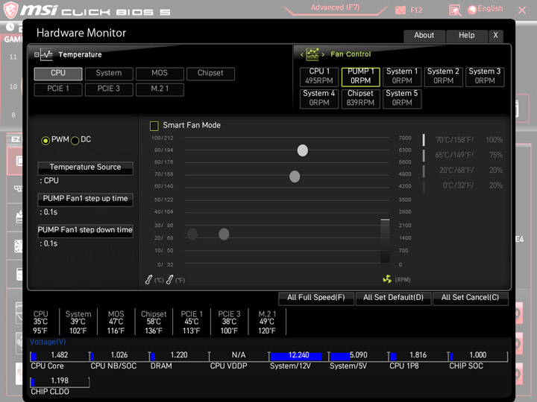The width and height of the screenshot is (537, 402).
Task: Go to next with Fan Control right arrow
Action: click(x=323, y=54)
